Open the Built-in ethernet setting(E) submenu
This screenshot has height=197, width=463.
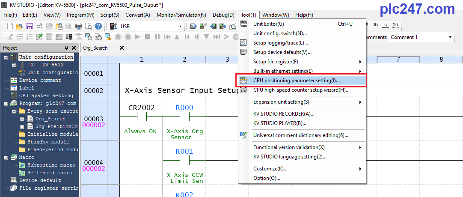(302, 71)
